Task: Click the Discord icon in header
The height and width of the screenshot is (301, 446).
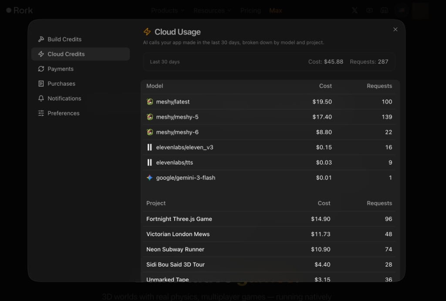Action: (x=384, y=10)
